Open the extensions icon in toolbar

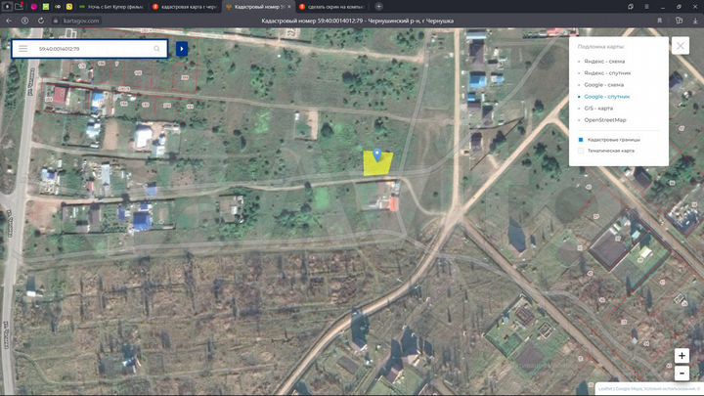[679, 21]
